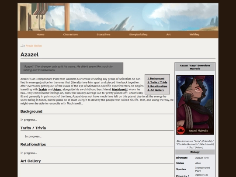Click infobox title Azazel "Azzy" Benevides Malvolio
Image resolution: width=236 pixels, height=177 pixels.
pyautogui.click(x=195, y=67)
